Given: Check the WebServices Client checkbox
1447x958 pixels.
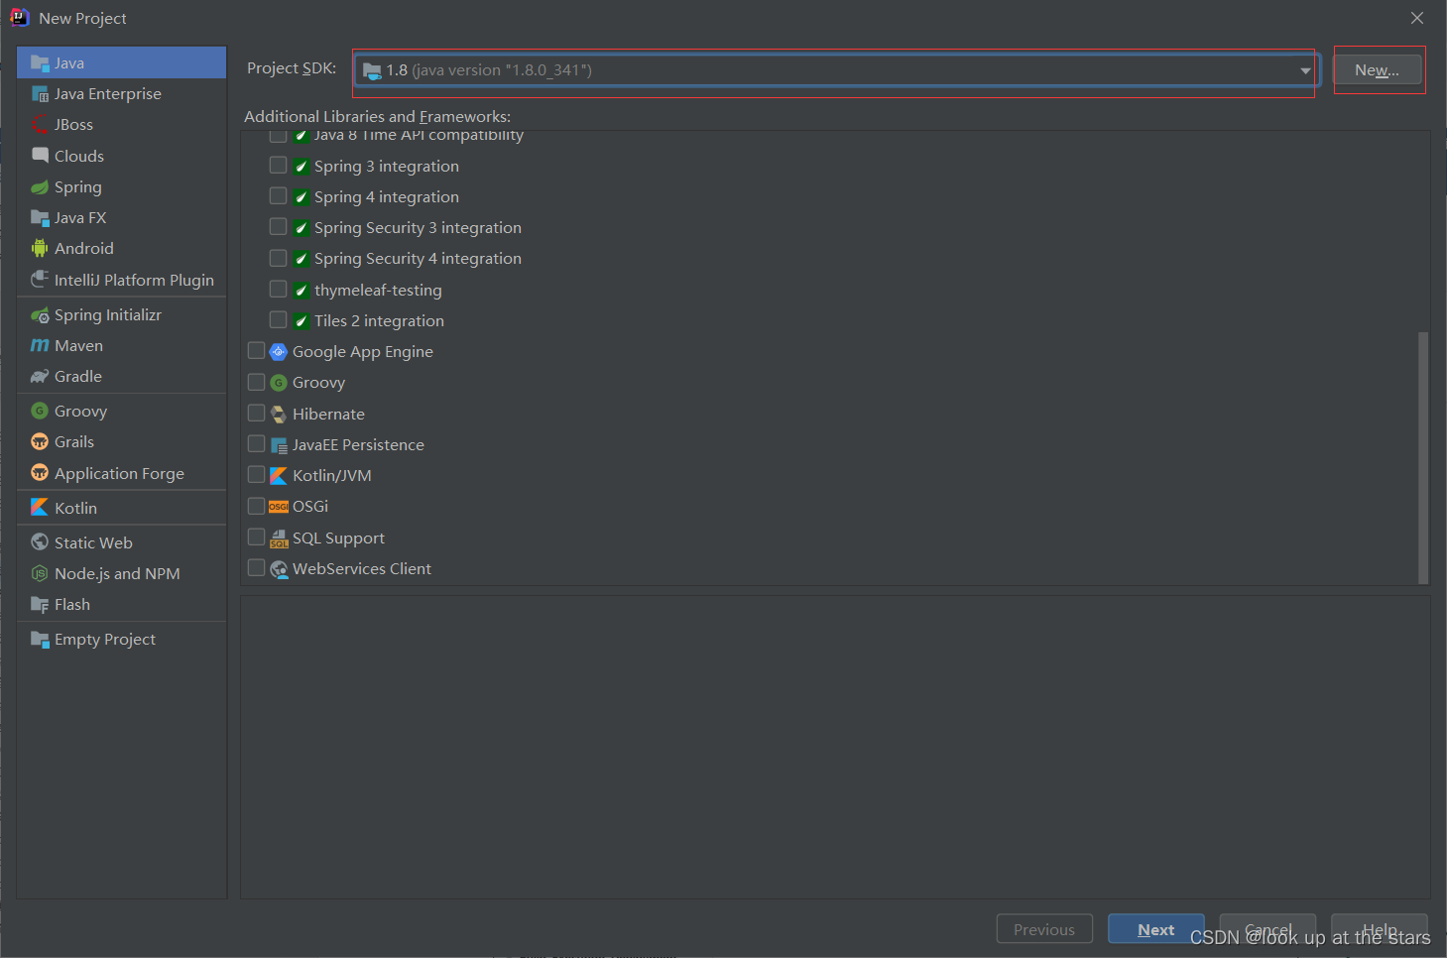Looking at the screenshot, I should [257, 568].
